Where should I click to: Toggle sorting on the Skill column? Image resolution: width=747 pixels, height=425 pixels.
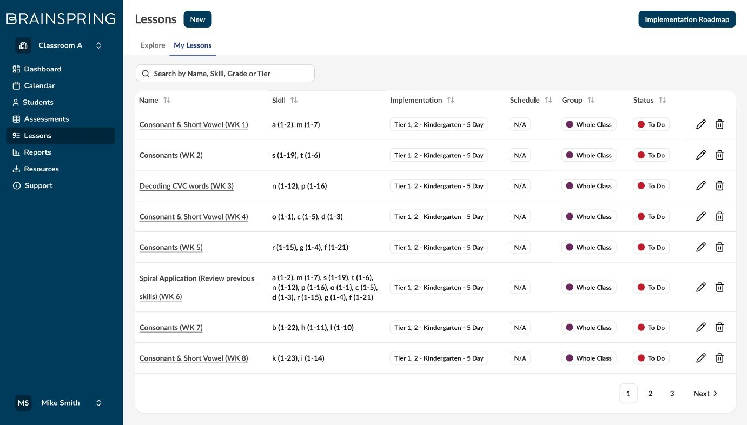[294, 101]
